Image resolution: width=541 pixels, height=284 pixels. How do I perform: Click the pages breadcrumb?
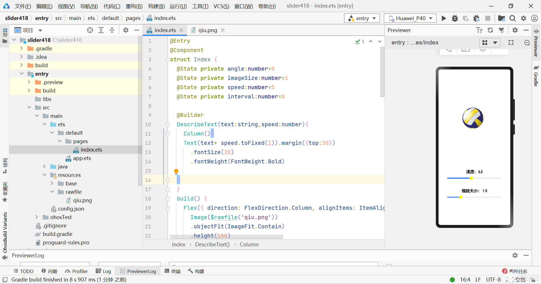pyautogui.click(x=133, y=18)
